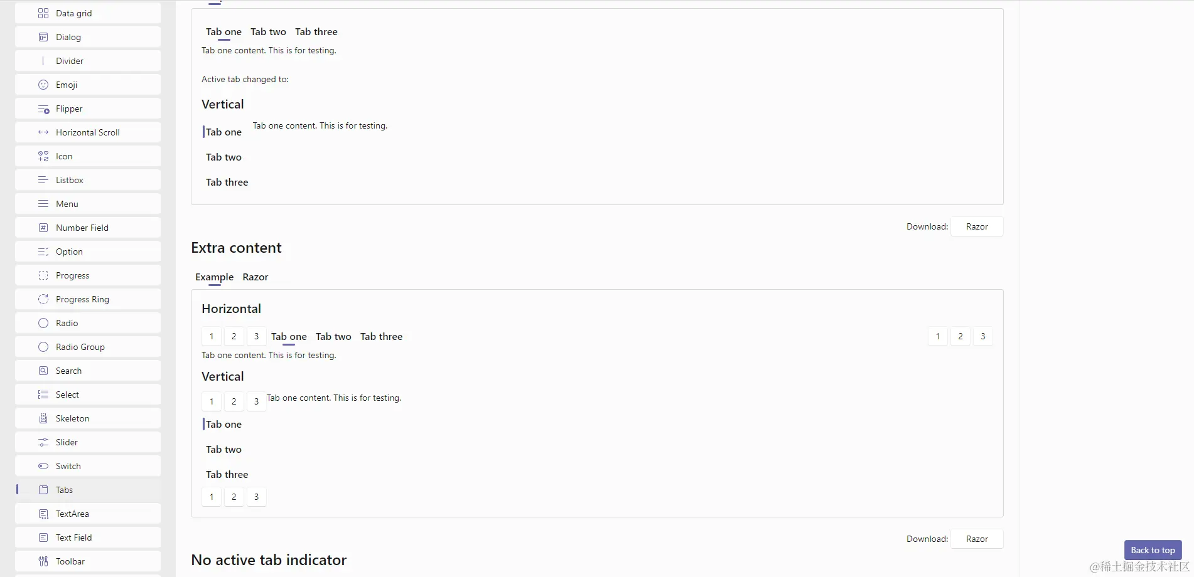Switch to the Razor tab under Extra content
Viewport: 1194px width, 577px height.
[255, 277]
